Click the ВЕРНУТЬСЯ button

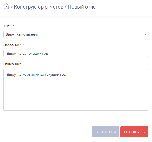pyautogui.click(x=105, y=132)
